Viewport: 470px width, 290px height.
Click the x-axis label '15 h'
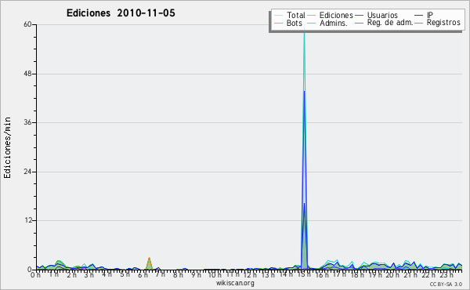304,274
